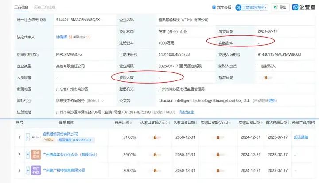Viewport: 319px width, 183px height.
Task: Click lock icon for 认缴出资额 at 20.00% row
Action: 155,171
